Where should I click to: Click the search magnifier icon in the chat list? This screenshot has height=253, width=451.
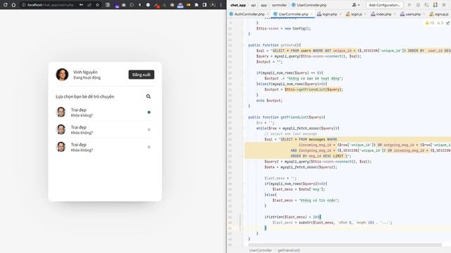[x=148, y=96]
